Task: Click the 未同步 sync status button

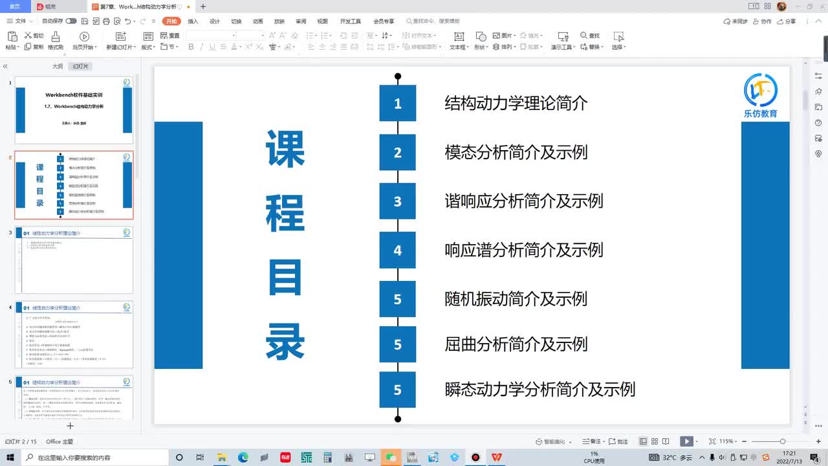Action: click(735, 21)
